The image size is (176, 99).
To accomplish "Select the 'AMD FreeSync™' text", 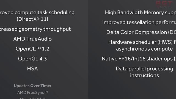I will coord(32,92).
